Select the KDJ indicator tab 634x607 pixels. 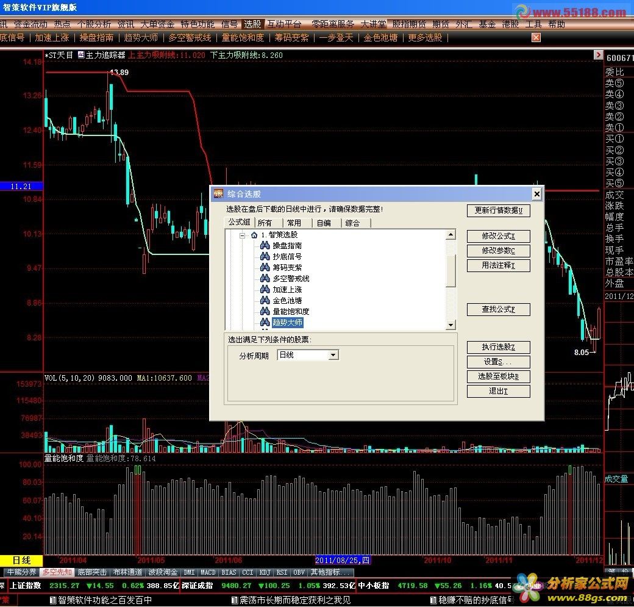tap(265, 572)
